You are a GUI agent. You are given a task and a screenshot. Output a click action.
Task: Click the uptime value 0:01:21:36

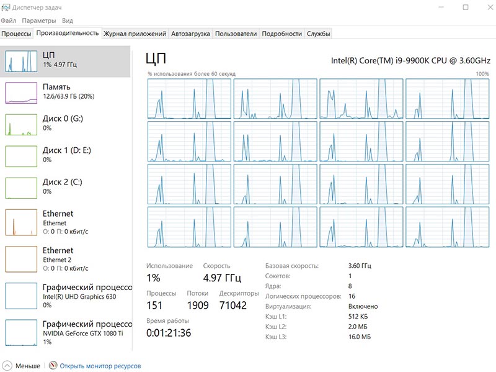coord(169,333)
